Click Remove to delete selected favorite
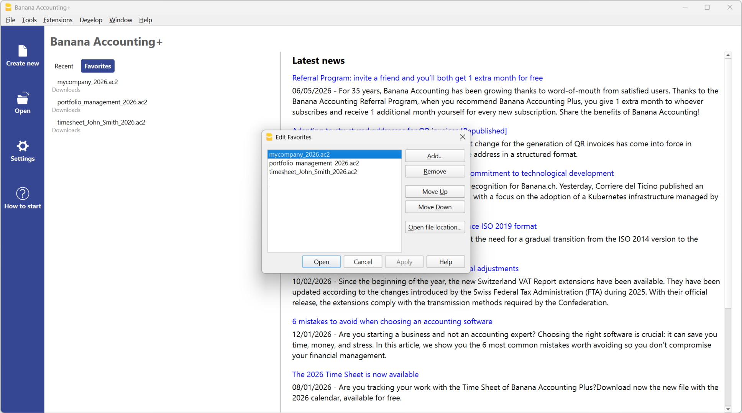 (435, 171)
